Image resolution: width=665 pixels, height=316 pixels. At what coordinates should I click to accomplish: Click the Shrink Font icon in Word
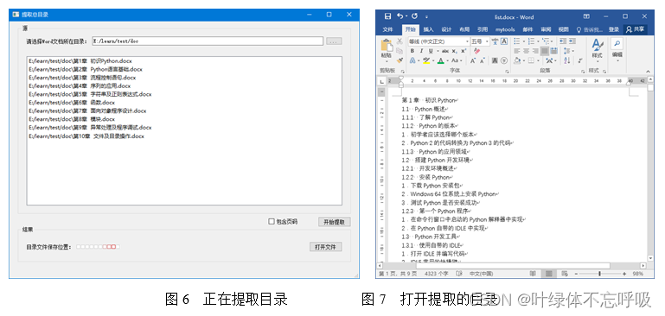coord(483,60)
